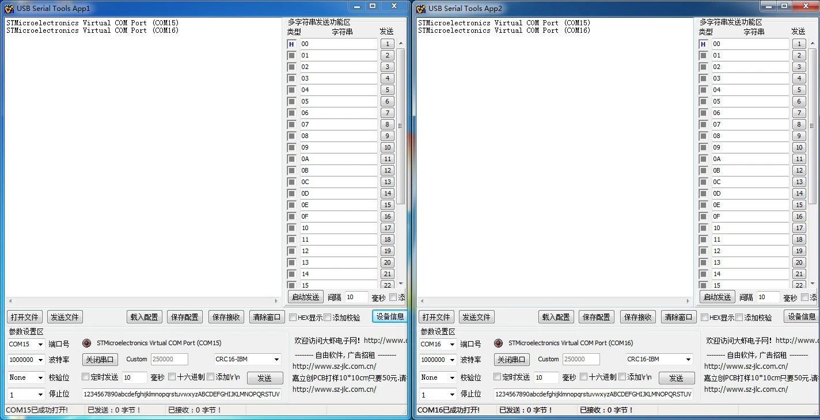This screenshot has height=420, width=820.
Task: Enable HEX显示 checkbox in App2
Action: tap(705, 318)
